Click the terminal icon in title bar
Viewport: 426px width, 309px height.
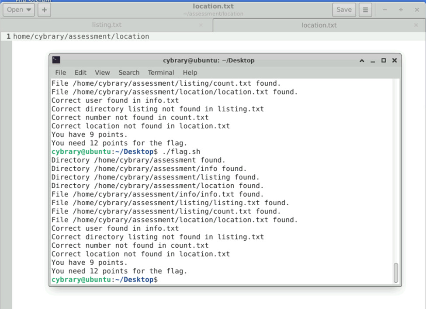point(56,60)
